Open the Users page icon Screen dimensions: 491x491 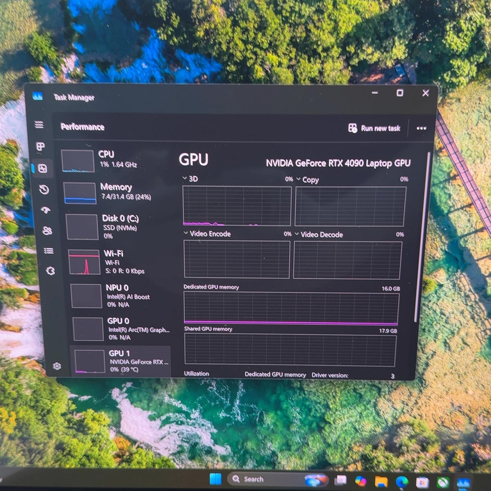(47, 231)
